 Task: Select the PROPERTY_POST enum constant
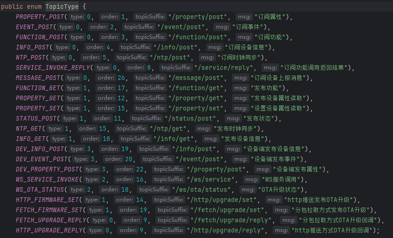pos(40,17)
